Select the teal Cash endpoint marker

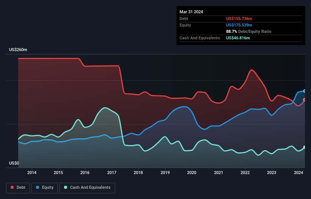click(305, 147)
